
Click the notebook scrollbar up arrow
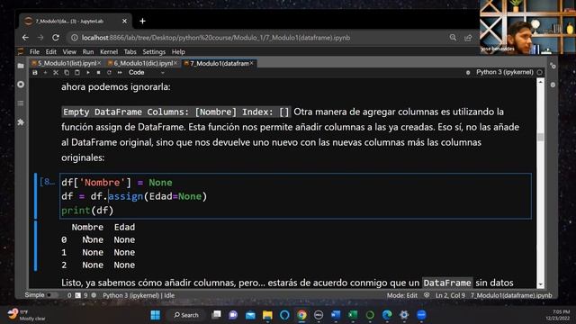click(x=540, y=82)
